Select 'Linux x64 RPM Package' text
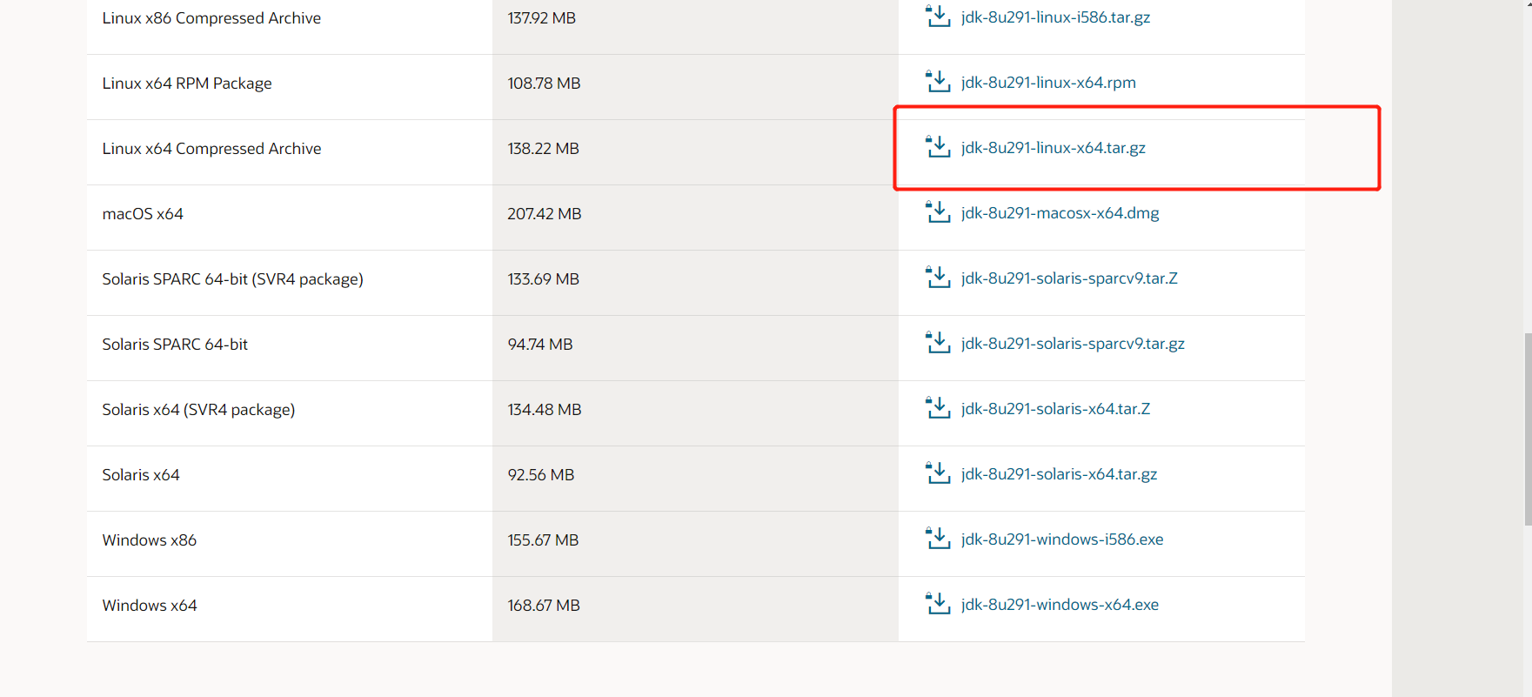 point(187,84)
